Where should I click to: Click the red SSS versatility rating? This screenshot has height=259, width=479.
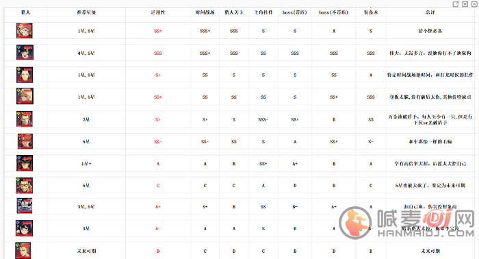158,53
